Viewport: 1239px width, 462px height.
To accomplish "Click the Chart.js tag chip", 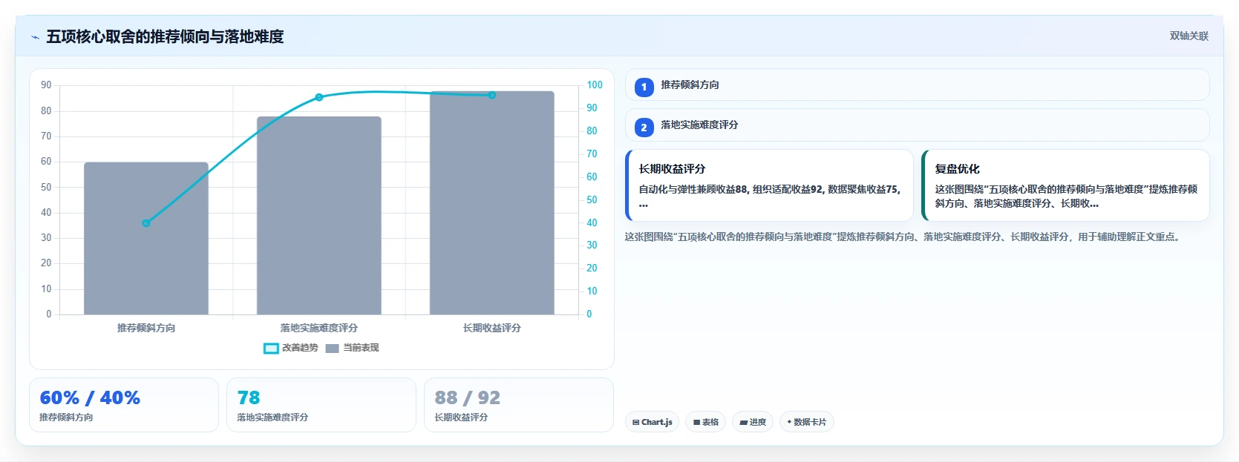I will 652,422.
